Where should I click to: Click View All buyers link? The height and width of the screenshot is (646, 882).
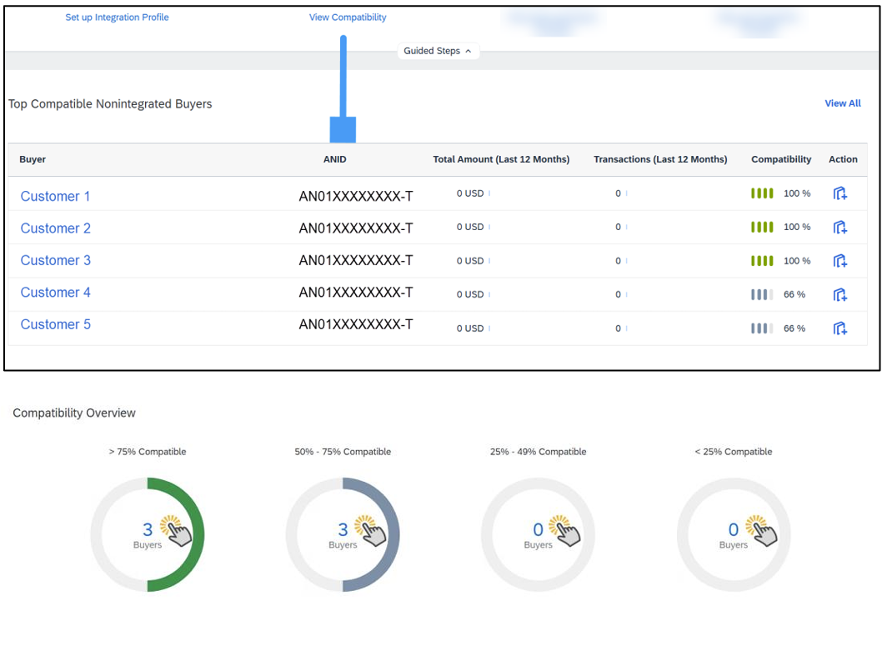click(842, 103)
